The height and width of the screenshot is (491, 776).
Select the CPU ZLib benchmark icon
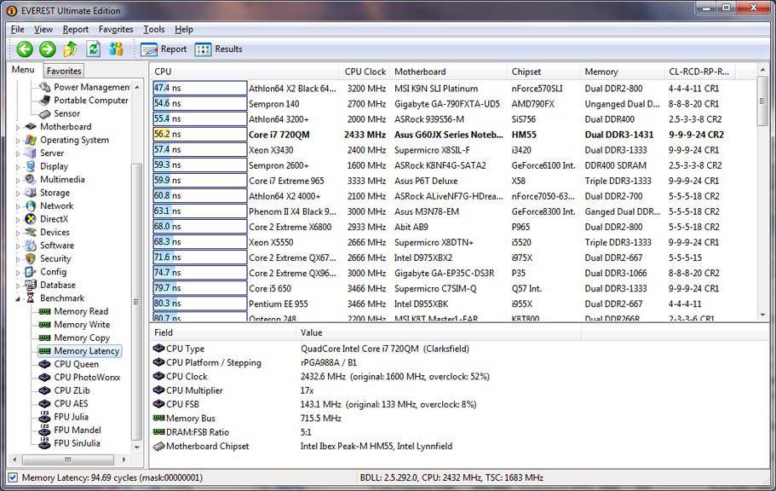pyautogui.click(x=44, y=390)
